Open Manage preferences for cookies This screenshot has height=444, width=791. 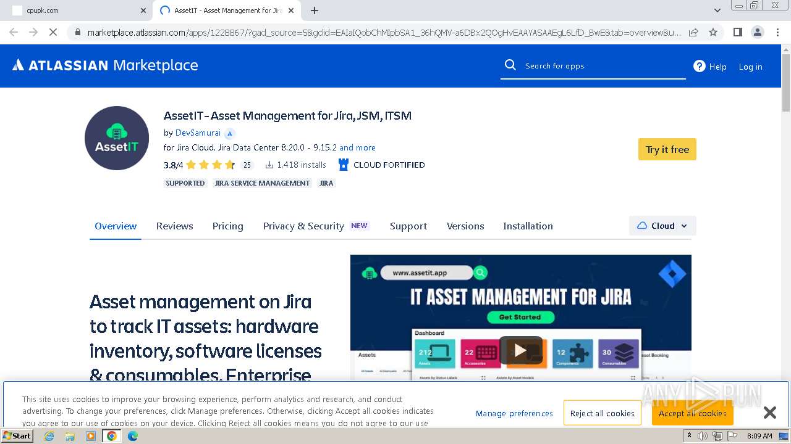pyautogui.click(x=514, y=413)
